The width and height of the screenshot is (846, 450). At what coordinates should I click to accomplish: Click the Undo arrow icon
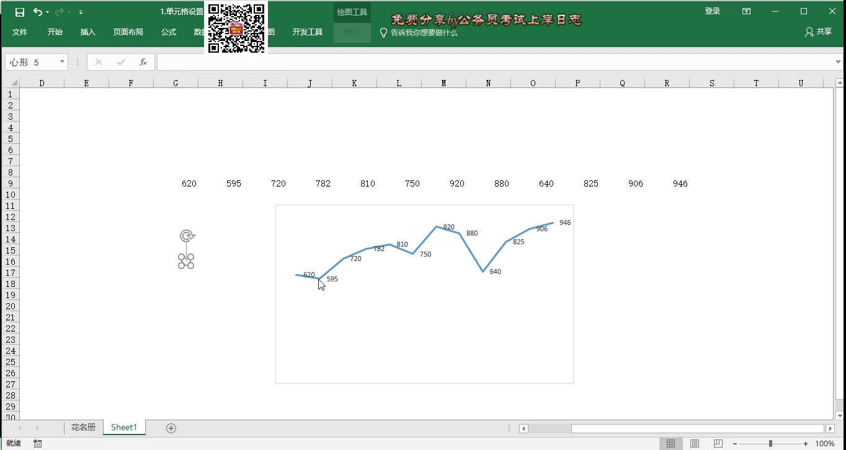(x=37, y=12)
